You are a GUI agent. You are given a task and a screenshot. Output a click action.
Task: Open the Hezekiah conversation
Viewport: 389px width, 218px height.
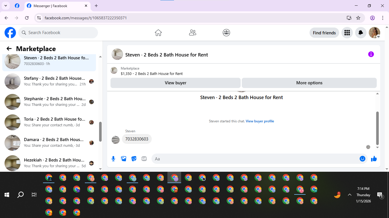point(49,163)
